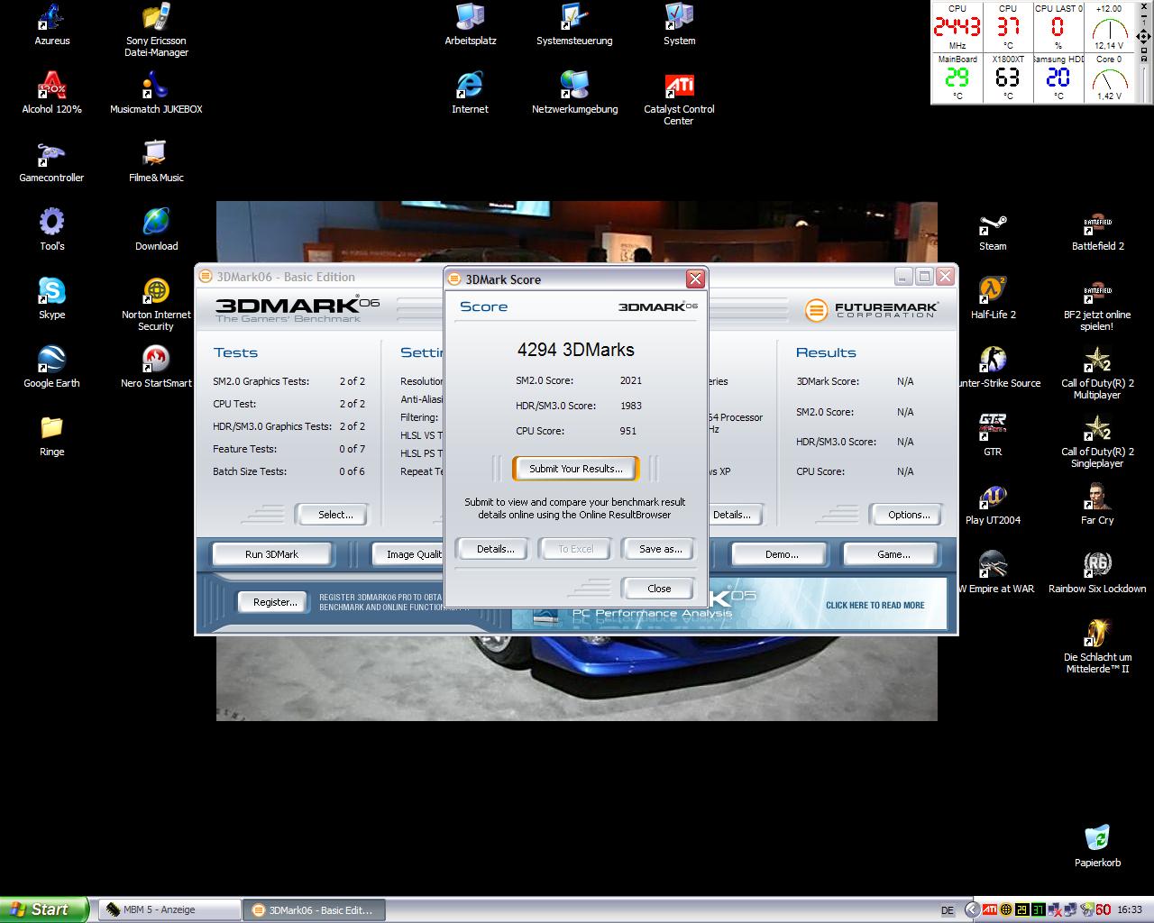1154x923 pixels.
Task: Launch the Internet Explorer icon
Action: (470, 93)
